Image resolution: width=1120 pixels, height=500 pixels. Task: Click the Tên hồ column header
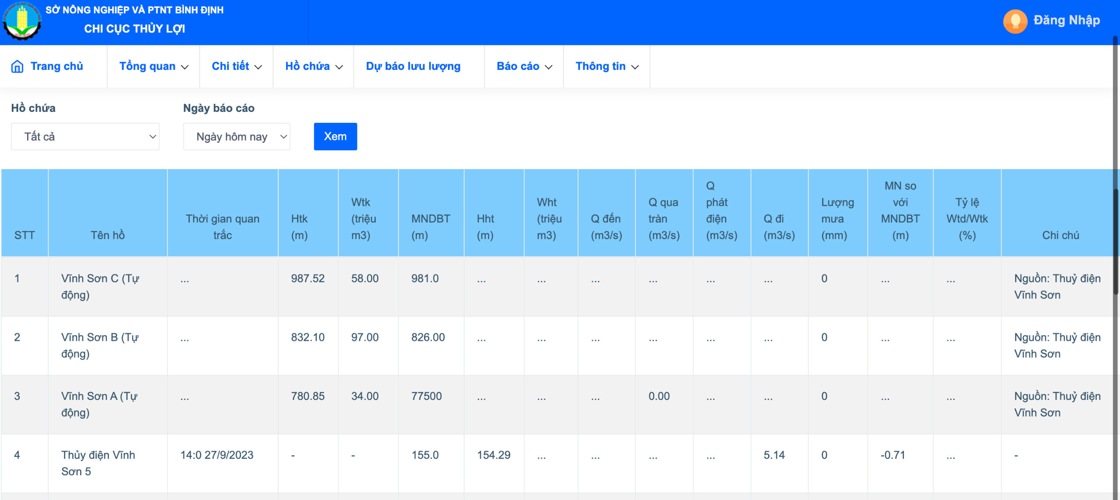[x=108, y=235]
